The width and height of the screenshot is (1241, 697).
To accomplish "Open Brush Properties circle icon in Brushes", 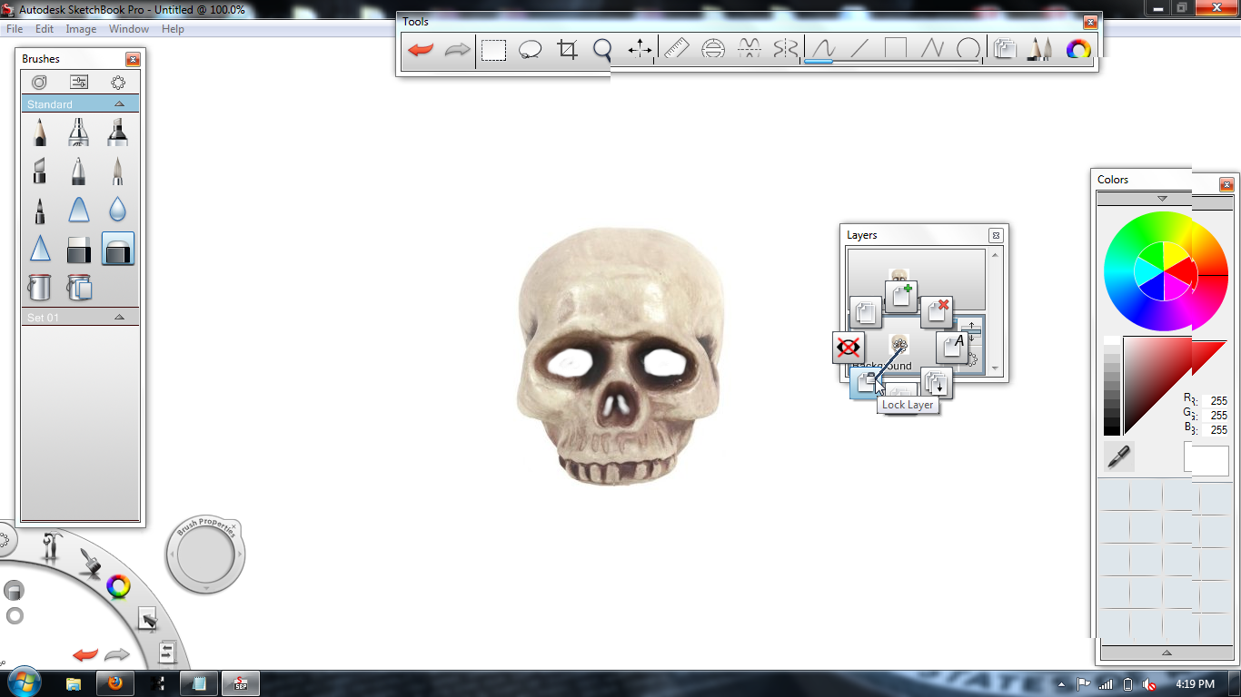I will 39,83.
